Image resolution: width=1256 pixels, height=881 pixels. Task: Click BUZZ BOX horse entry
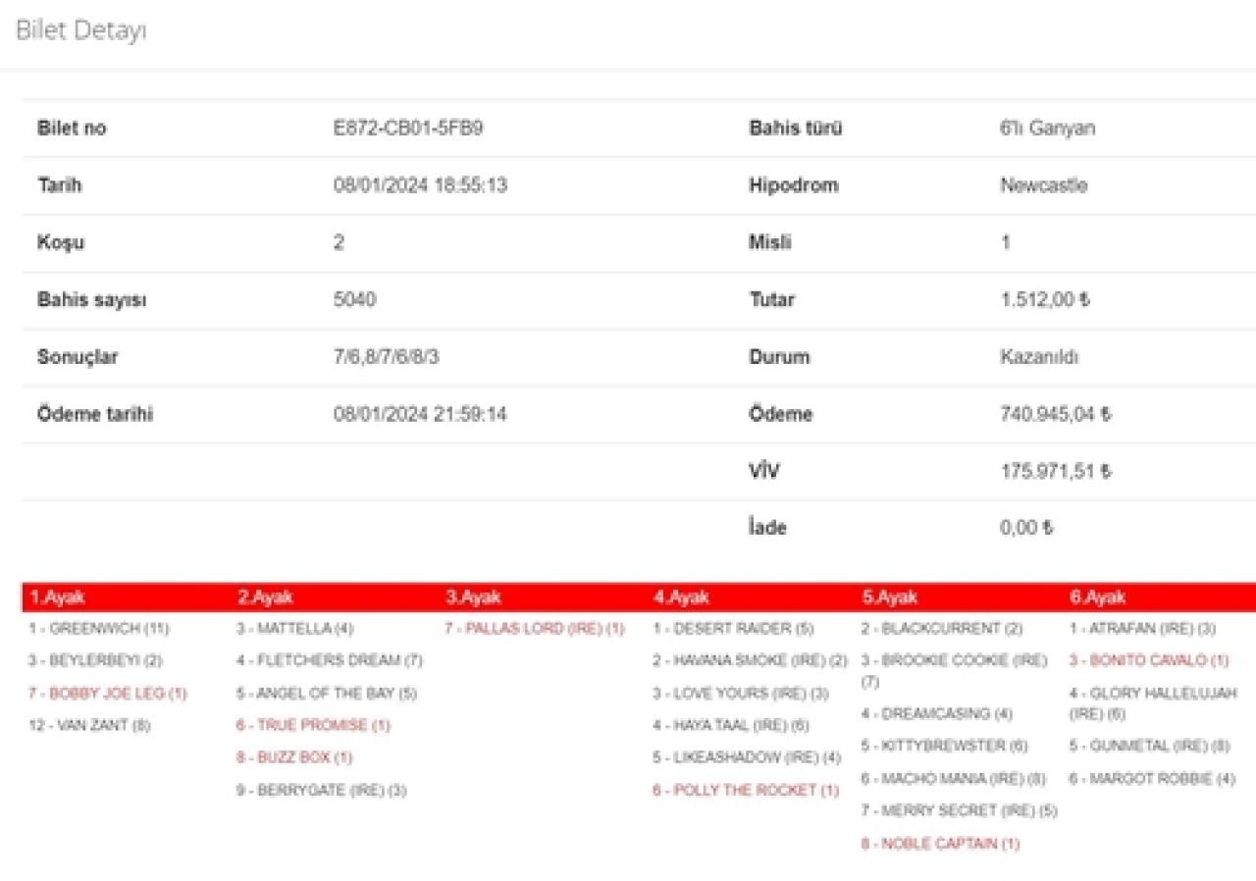tap(294, 758)
